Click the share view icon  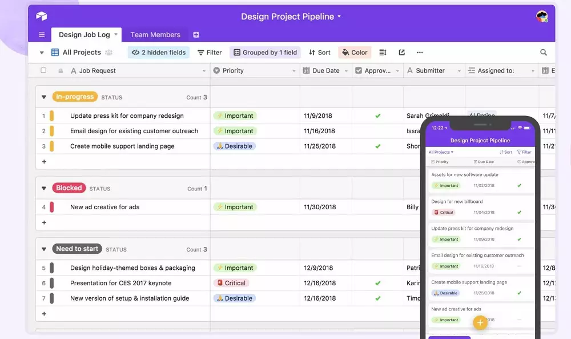(401, 53)
